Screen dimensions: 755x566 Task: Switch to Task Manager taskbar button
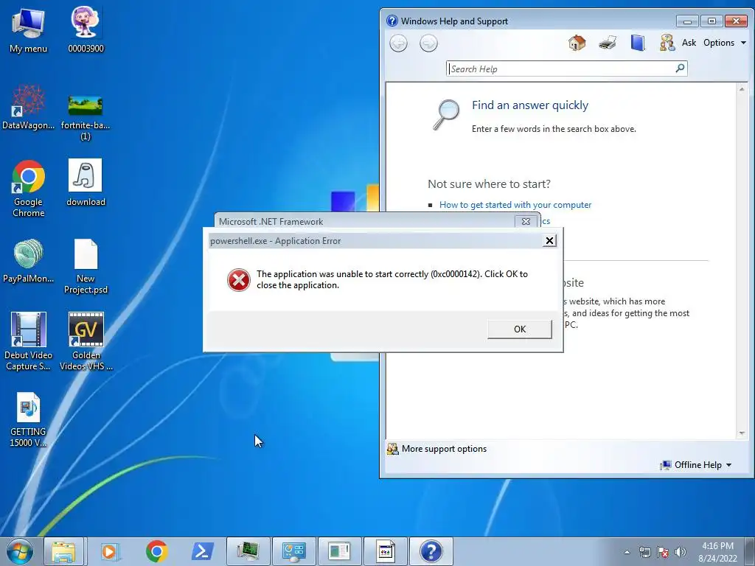248,551
